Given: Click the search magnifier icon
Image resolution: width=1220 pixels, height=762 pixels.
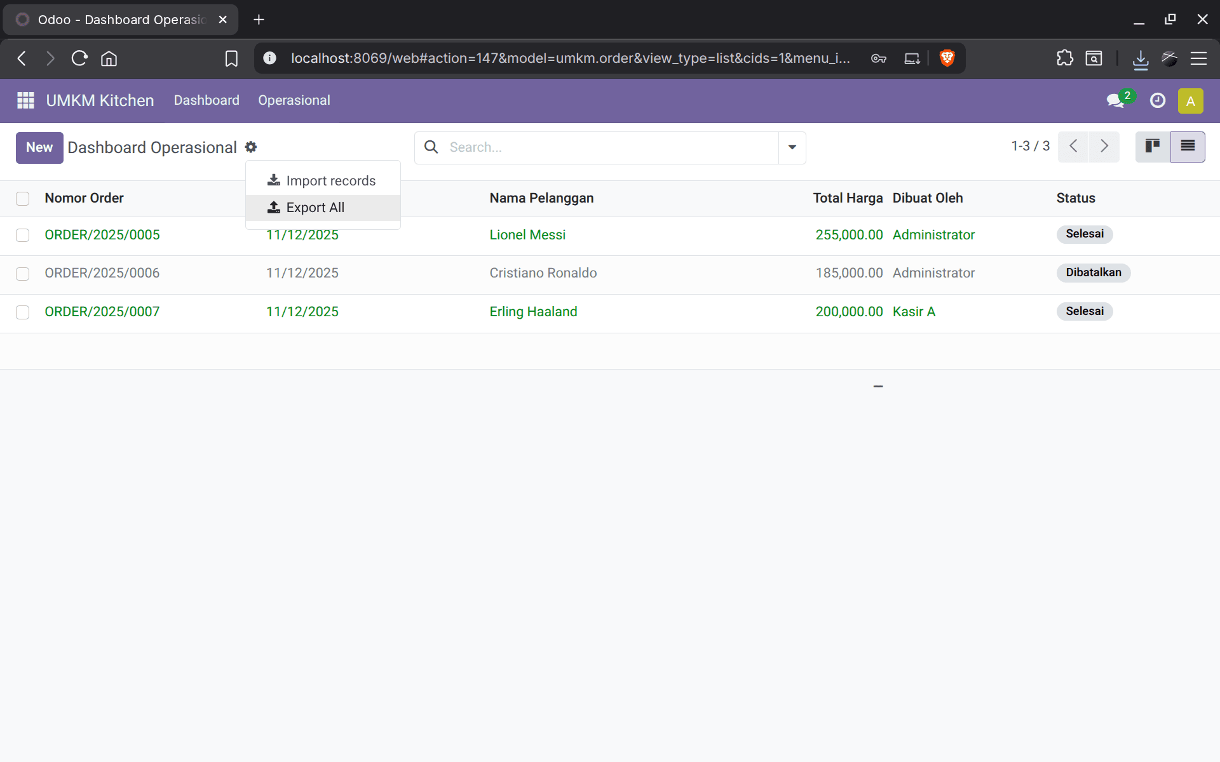Looking at the screenshot, I should (x=431, y=147).
